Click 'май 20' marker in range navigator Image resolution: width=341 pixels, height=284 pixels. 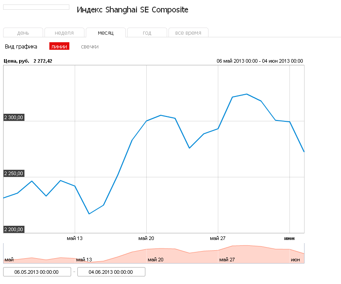156,260
